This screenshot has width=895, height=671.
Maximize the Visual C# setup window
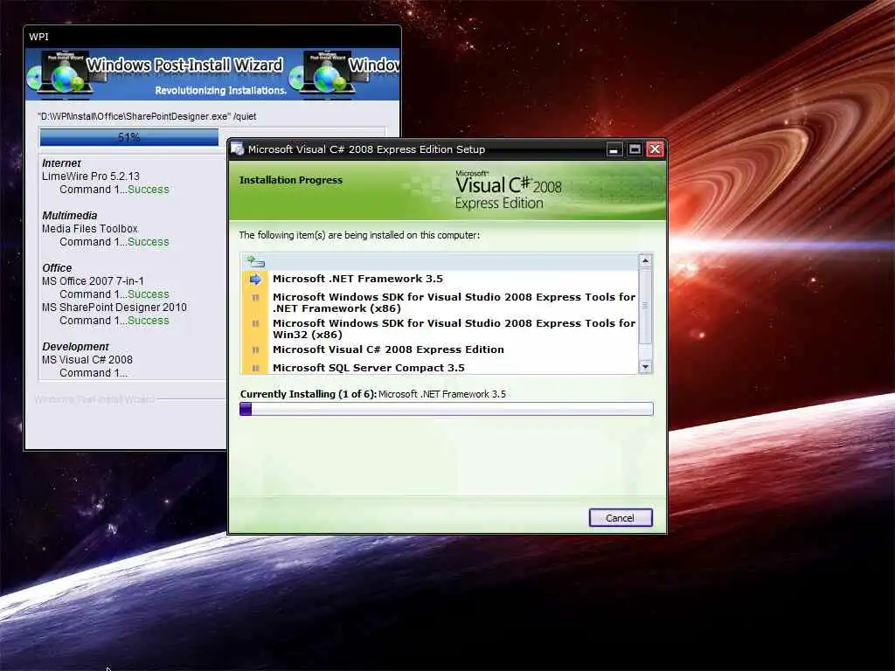[x=635, y=149]
